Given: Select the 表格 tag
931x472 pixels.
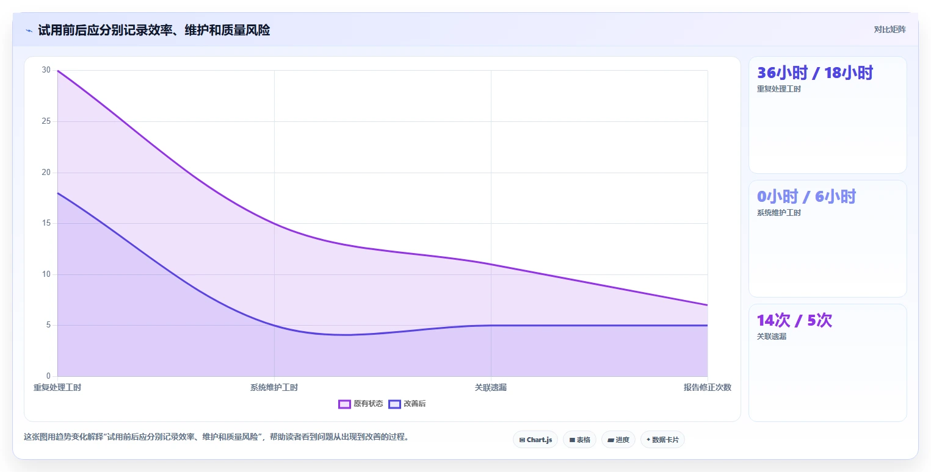Looking at the screenshot, I should click(x=579, y=440).
